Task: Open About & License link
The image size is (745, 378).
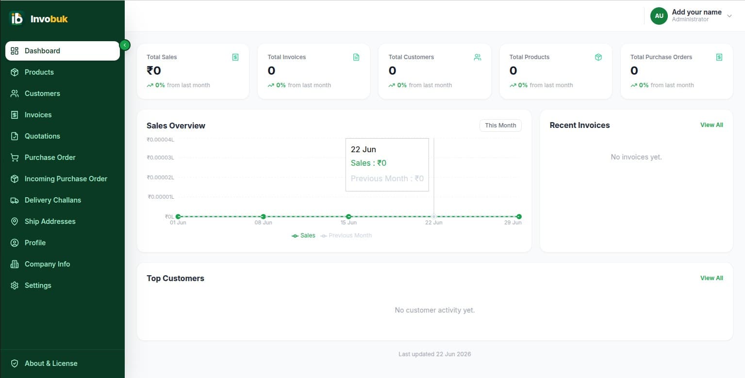Action: [x=63, y=363]
